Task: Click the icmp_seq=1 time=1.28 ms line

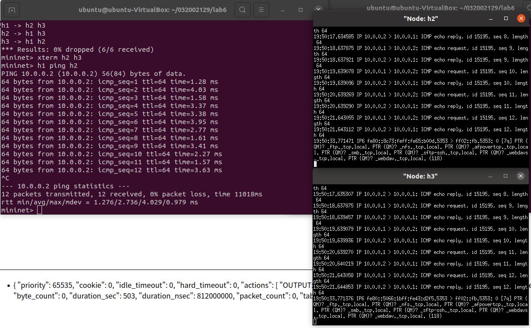Action: [x=110, y=82]
